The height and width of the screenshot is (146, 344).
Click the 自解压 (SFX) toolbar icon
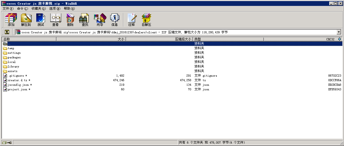(146, 20)
